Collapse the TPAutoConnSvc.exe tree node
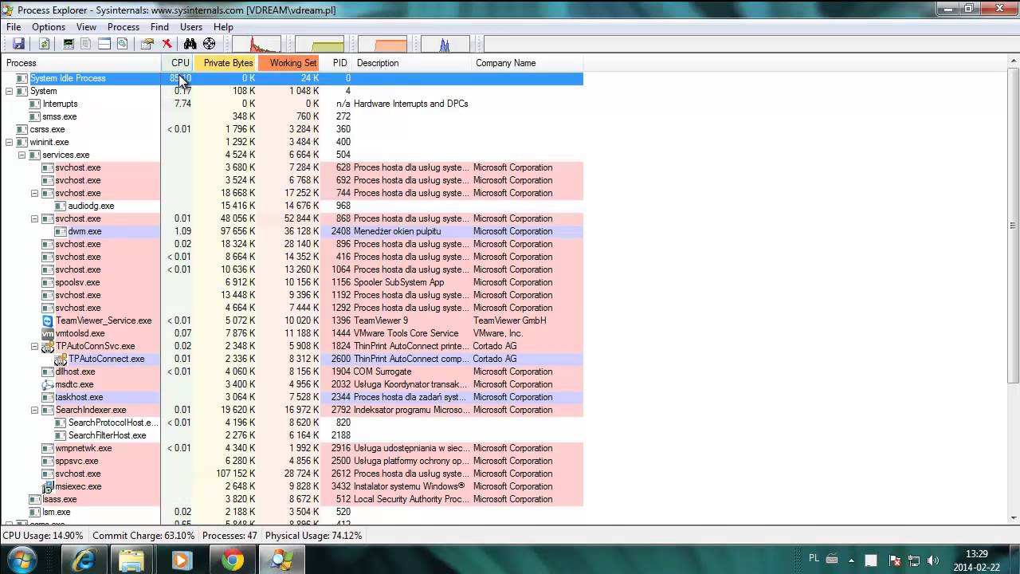The height and width of the screenshot is (574, 1020). (x=34, y=346)
